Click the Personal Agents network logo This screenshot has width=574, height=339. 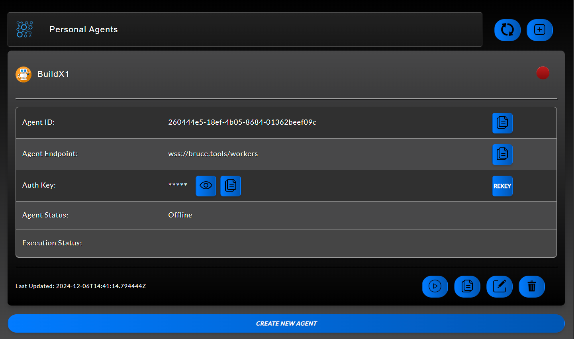(x=24, y=29)
